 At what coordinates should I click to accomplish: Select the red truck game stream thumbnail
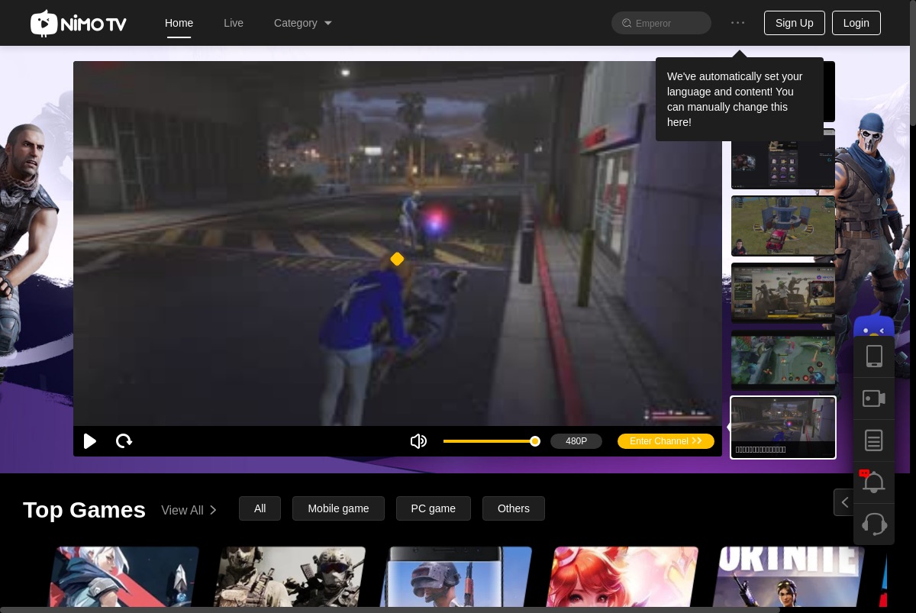783,226
